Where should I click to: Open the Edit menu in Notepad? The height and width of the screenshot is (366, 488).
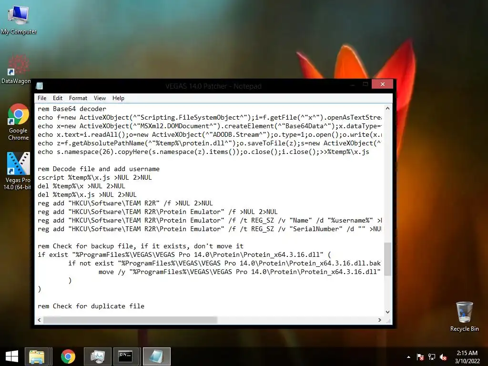click(x=58, y=98)
